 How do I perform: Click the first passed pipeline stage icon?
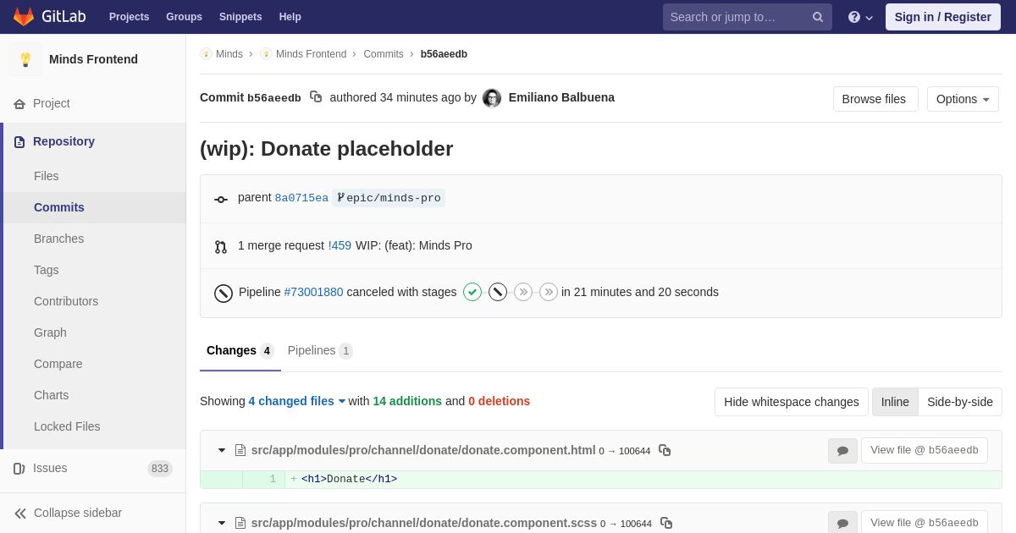[x=472, y=292]
